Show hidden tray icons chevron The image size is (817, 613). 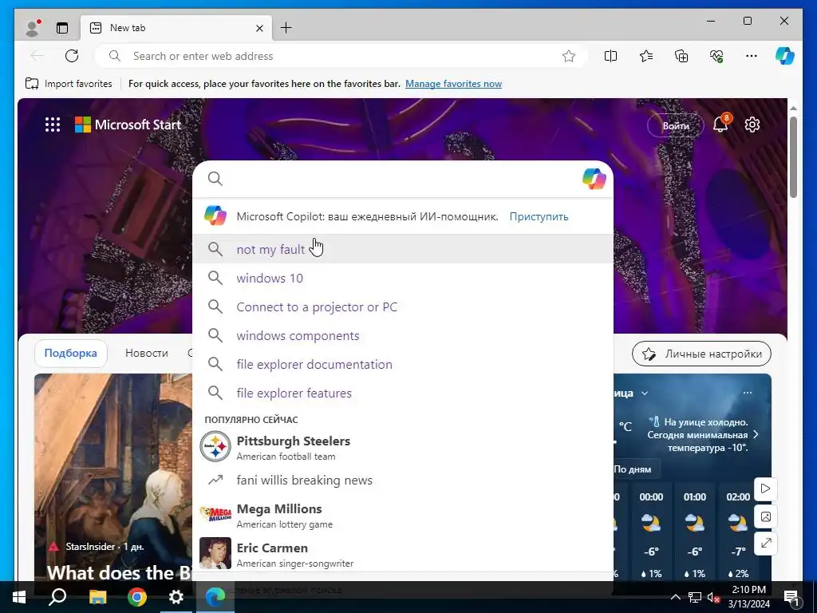coord(675,597)
